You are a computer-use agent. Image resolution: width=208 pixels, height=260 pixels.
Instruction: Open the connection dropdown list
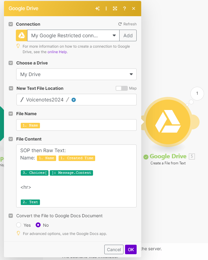tap(73, 35)
